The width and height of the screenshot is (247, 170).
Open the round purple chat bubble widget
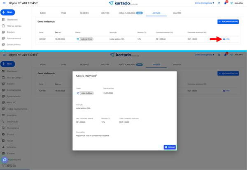point(5,160)
